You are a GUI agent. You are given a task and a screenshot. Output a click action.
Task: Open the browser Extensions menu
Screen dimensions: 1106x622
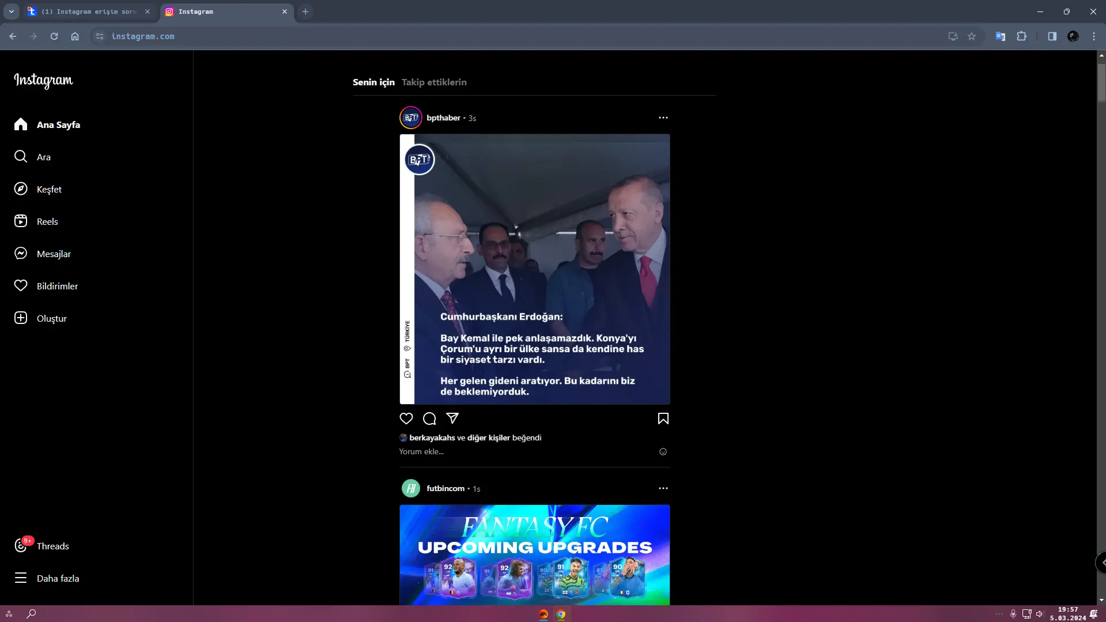pos(1021,36)
